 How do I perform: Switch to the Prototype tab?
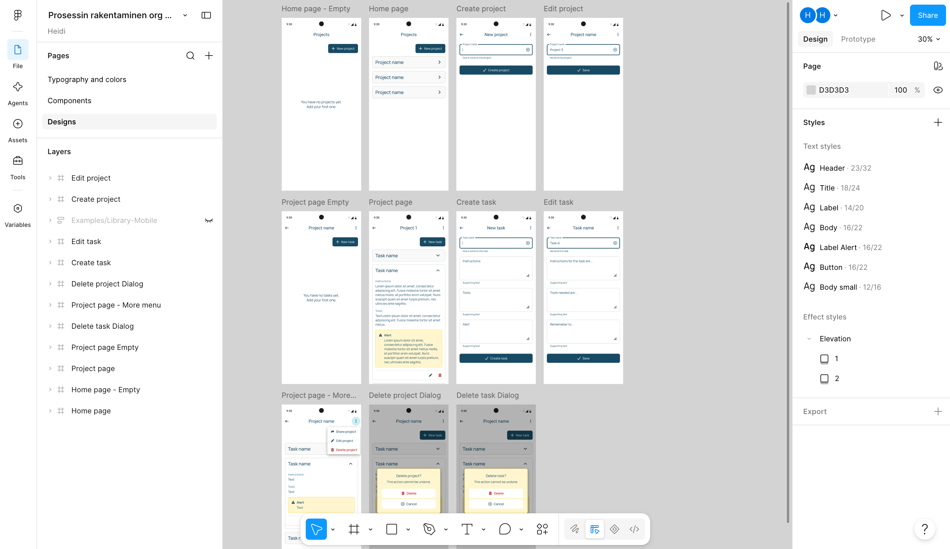click(x=858, y=39)
